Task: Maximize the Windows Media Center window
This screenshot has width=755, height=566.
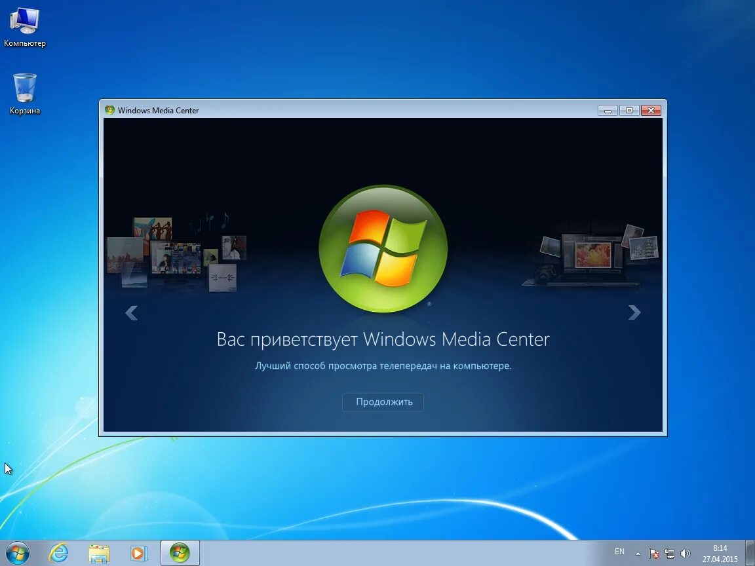Action: (629, 111)
